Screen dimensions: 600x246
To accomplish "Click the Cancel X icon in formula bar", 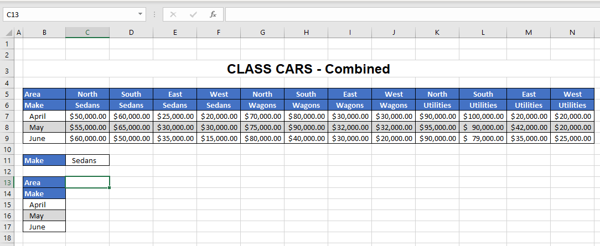I will 173,14.
